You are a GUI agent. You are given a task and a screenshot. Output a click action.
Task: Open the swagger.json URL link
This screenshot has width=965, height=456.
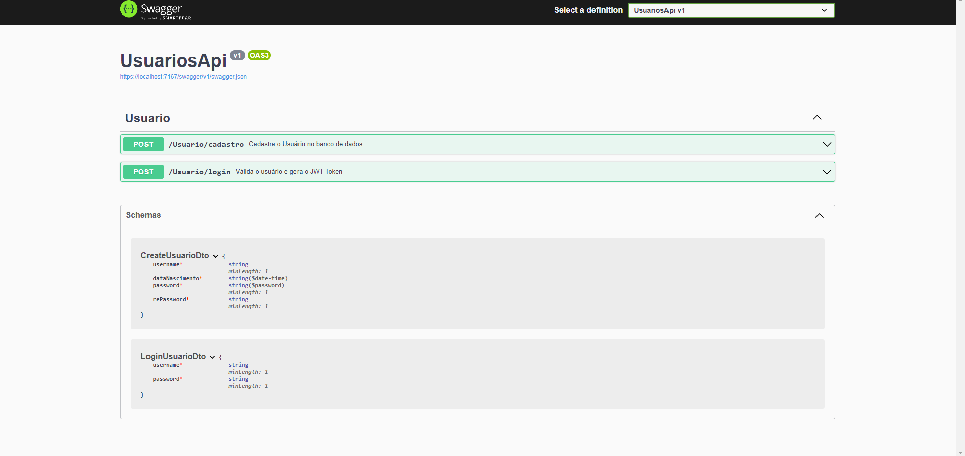[183, 77]
